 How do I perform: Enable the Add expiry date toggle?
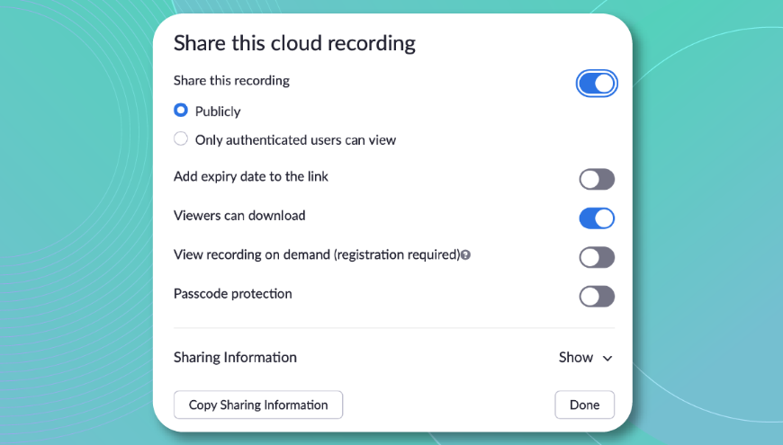(596, 179)
